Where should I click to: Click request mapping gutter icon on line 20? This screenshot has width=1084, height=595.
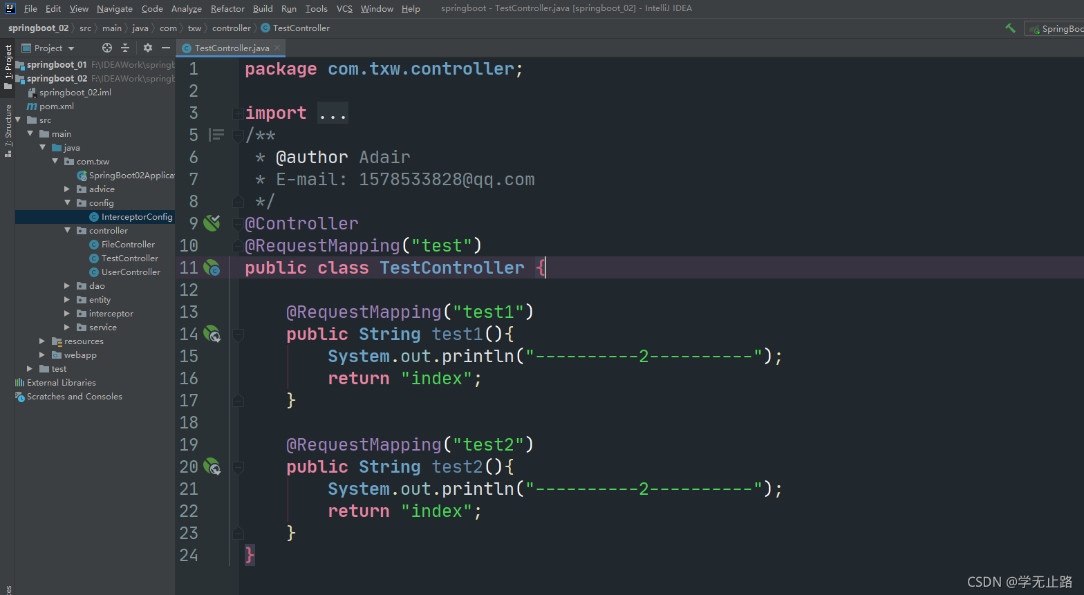tap(212, 466)
